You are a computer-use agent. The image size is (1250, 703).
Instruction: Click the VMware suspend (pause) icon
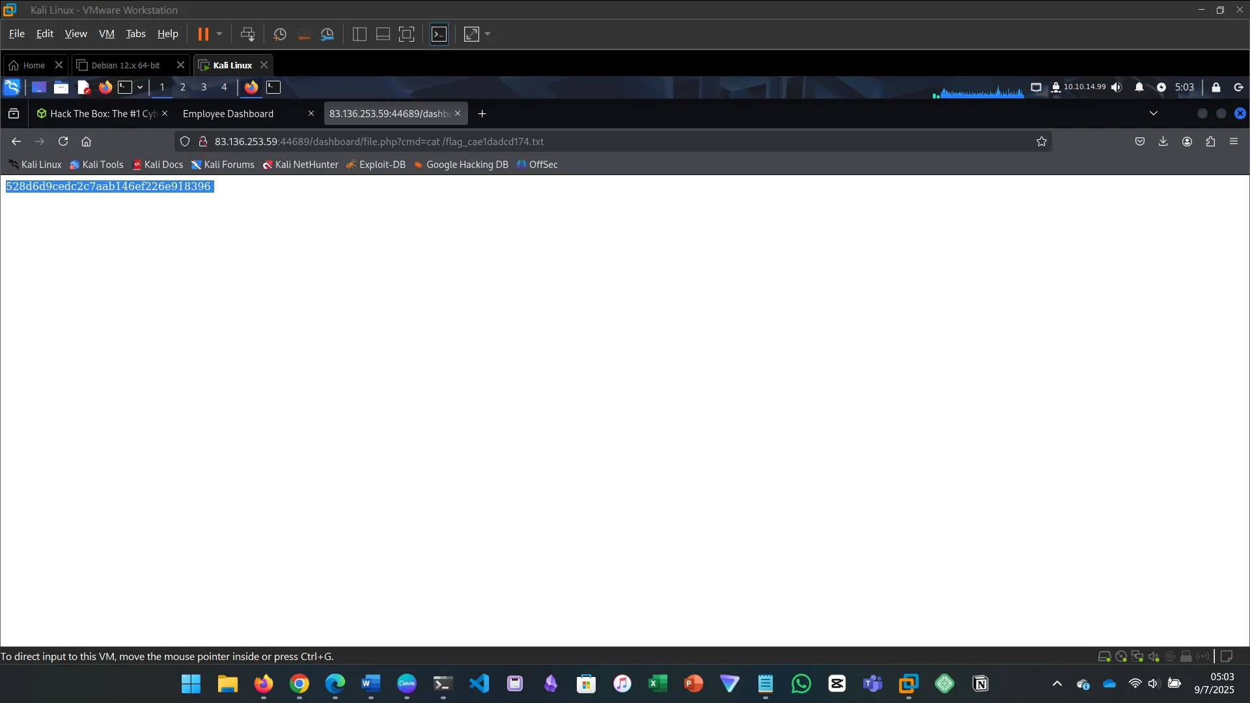click(x=203, y=34)
